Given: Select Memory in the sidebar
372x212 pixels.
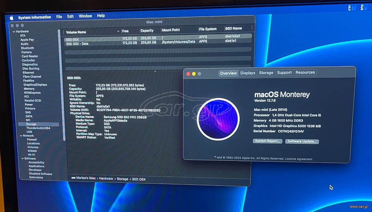Looking at the screenshot, I should coord(29,89).
